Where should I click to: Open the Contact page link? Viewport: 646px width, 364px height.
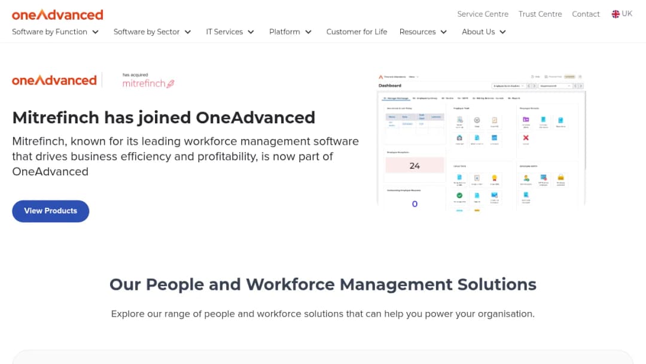click(x=586, y=14)
